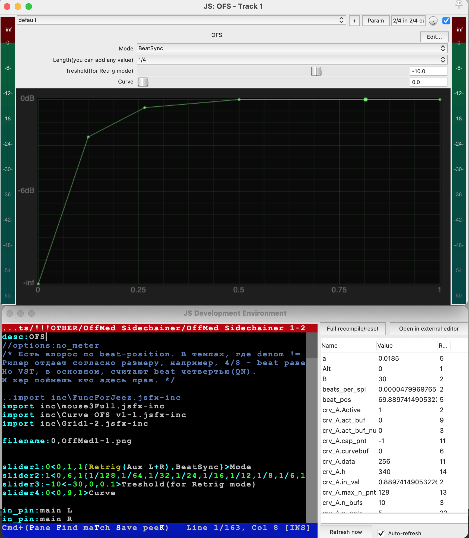Click Full recompile/reset button

click(x=353, y=328)
